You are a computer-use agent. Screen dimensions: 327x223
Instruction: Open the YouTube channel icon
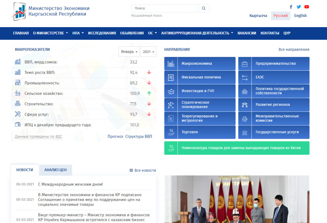tap(307, 7)
